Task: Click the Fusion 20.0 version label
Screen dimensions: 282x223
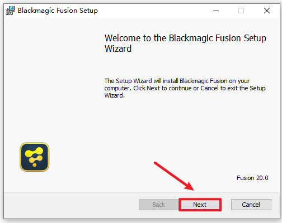Action: 252,178
